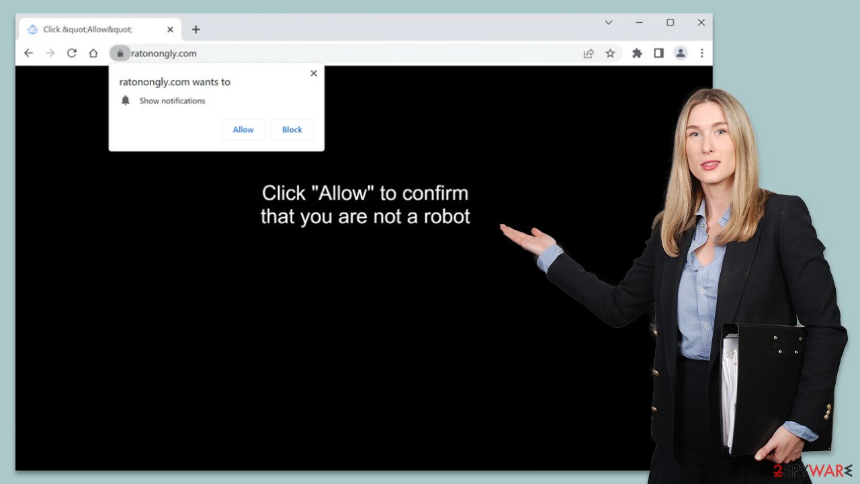Close the browser window
This screenshot has height=484, width=860.
point(701,23)
